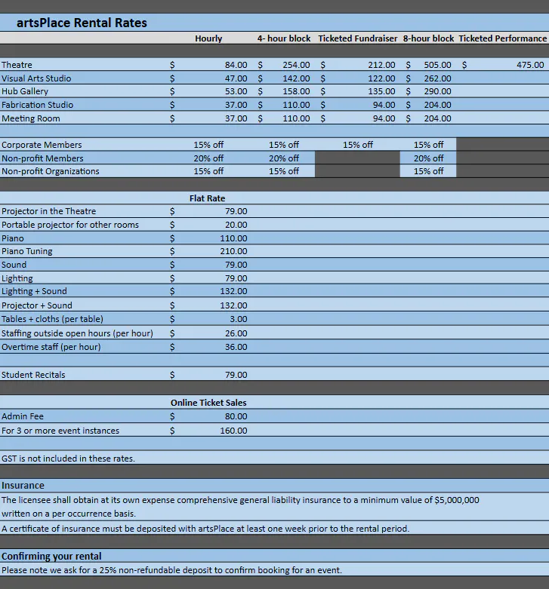The image size is (549, 589).
Task: Select the '8-hour block' column header
Action: (429, 38)
